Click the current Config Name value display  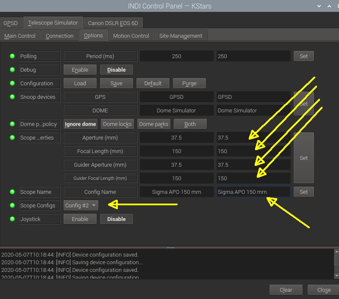(177, 192)
